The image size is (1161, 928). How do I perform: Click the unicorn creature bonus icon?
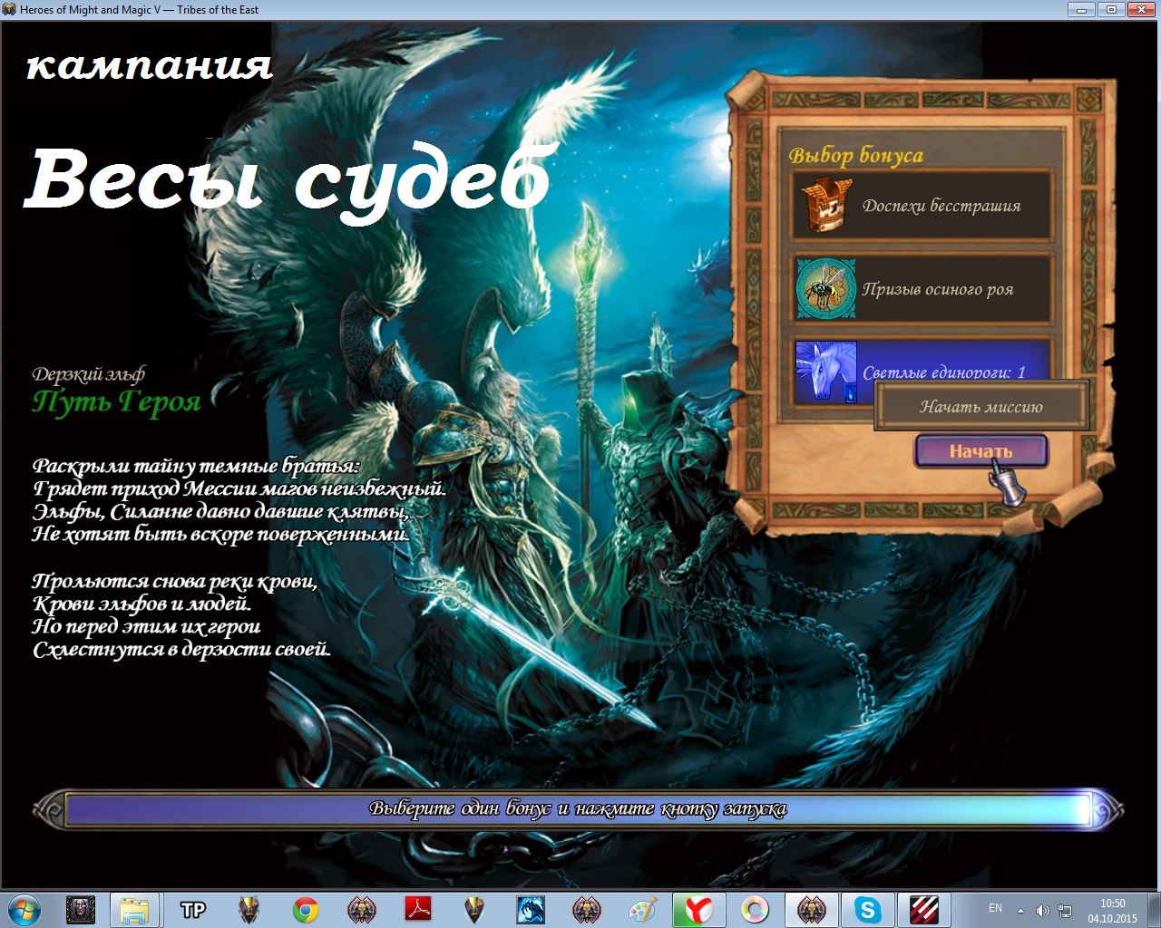(x=826, y=372)
